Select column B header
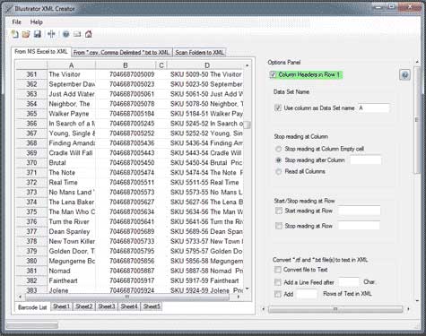Screen dimensions: 426x336 click(126, 65)
